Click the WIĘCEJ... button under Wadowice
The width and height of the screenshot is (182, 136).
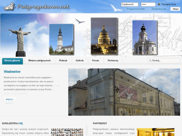[10, 99]
